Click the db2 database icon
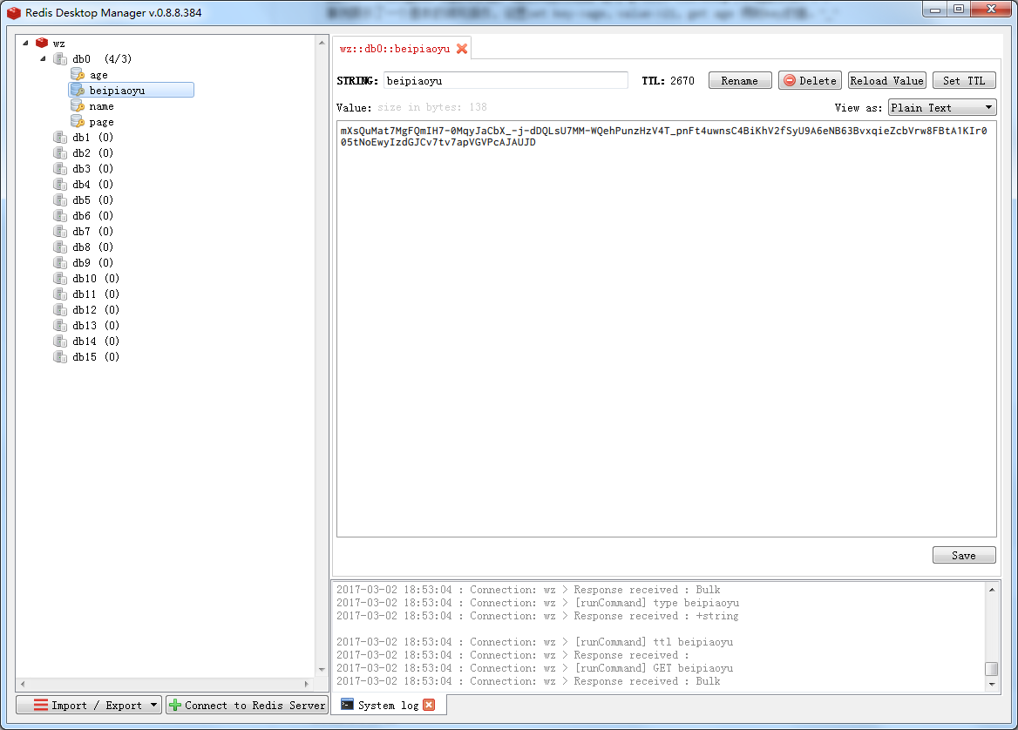 (x=60, y=153)
